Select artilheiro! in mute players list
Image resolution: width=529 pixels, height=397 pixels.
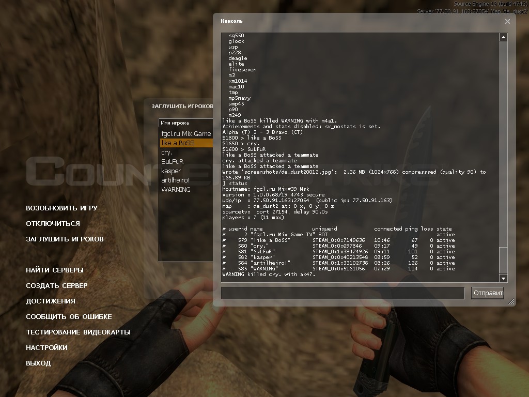(x=186, y=180)
